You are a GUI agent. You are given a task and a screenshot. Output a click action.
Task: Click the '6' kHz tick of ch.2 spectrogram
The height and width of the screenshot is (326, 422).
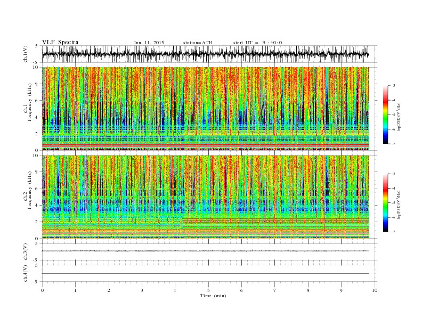[x=37, y=189]
